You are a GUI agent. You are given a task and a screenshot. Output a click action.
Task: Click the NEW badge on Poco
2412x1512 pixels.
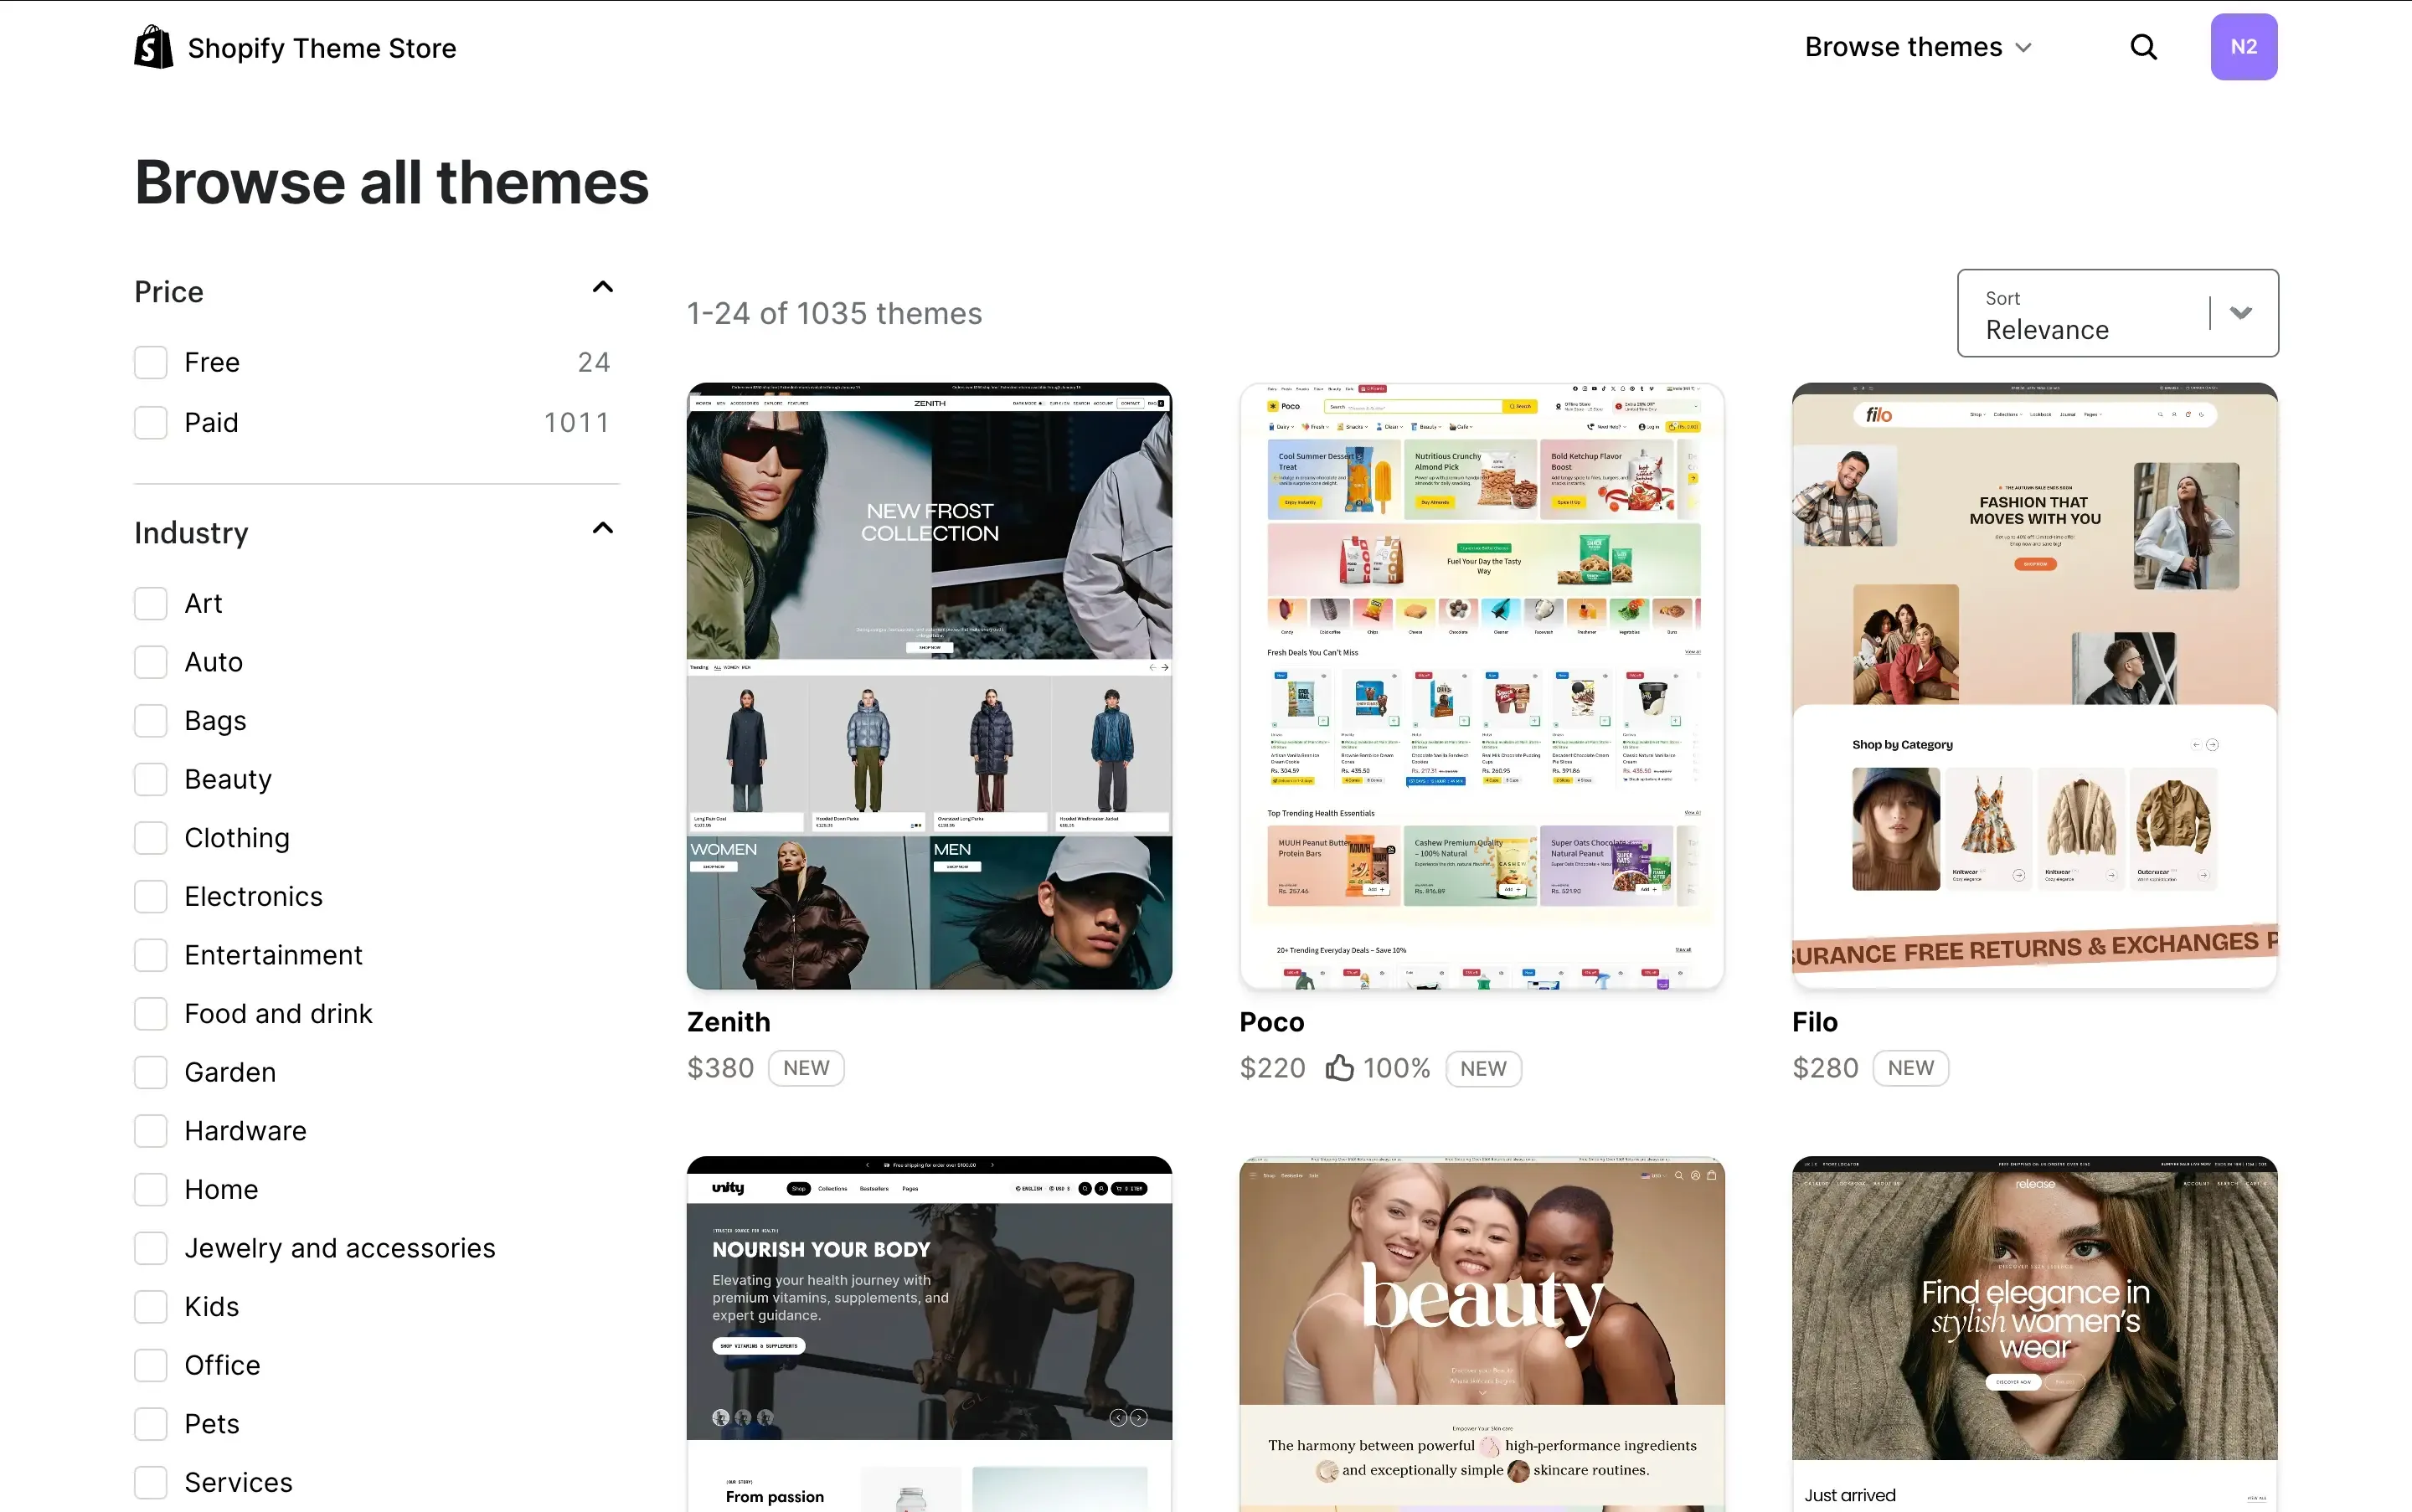(x=1482, y=1068)
